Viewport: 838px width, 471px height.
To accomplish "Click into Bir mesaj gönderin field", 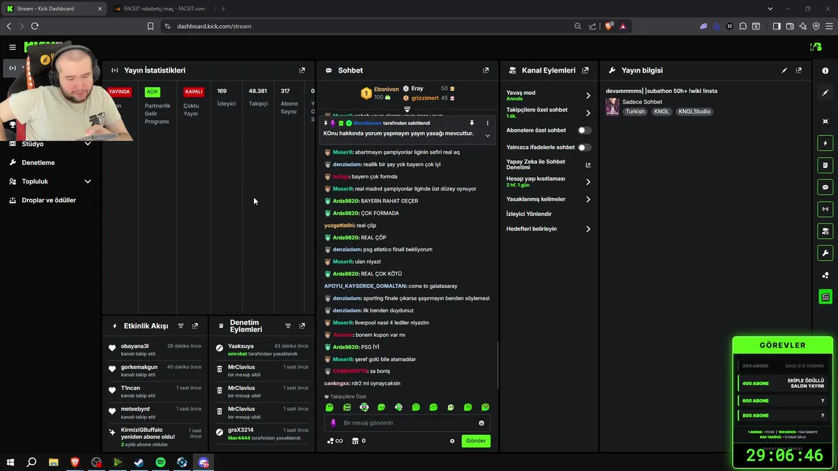I will point(407,423).
